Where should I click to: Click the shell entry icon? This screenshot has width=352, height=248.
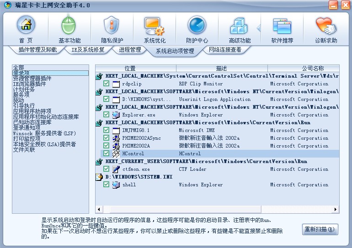pos(116,185)
